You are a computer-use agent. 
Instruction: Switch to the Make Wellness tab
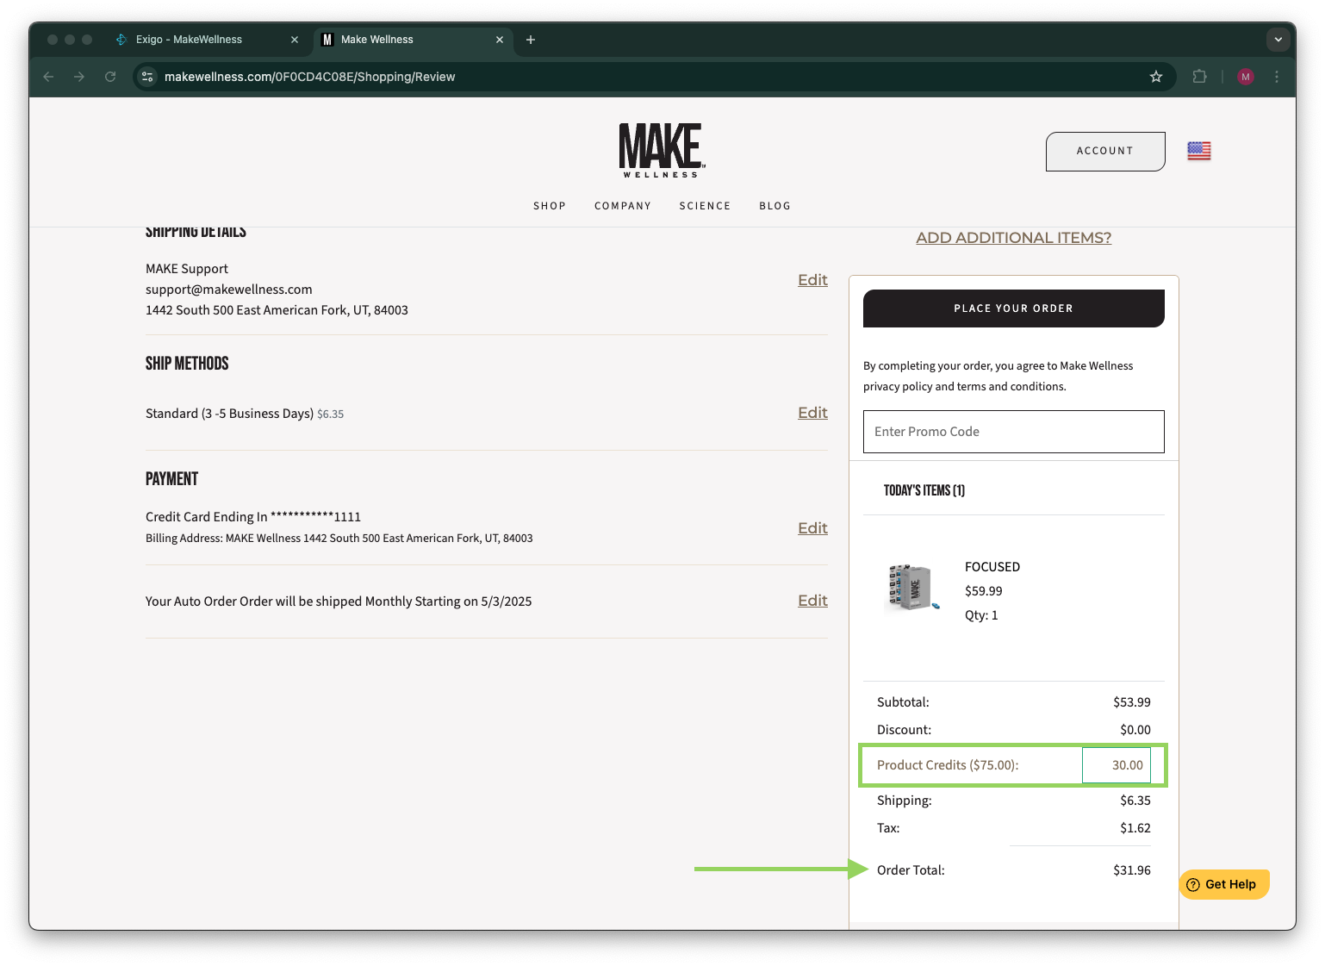[414, 40]
